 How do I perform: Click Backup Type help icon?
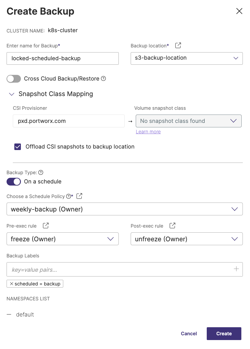pyautogui.click(x=41, y=172)
